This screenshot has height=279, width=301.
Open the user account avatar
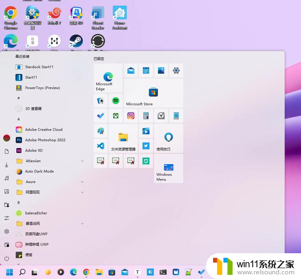pyautogui.click(x=7, y=138)
